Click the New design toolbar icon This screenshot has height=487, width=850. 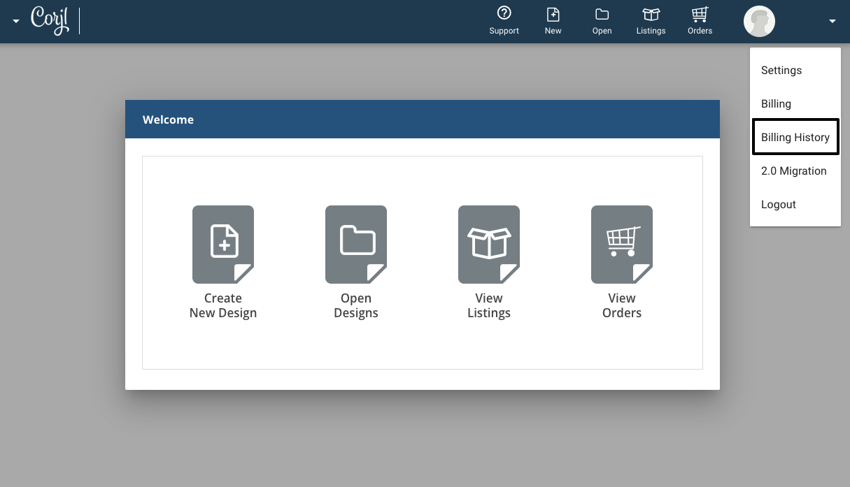click(x=553, y=21)
